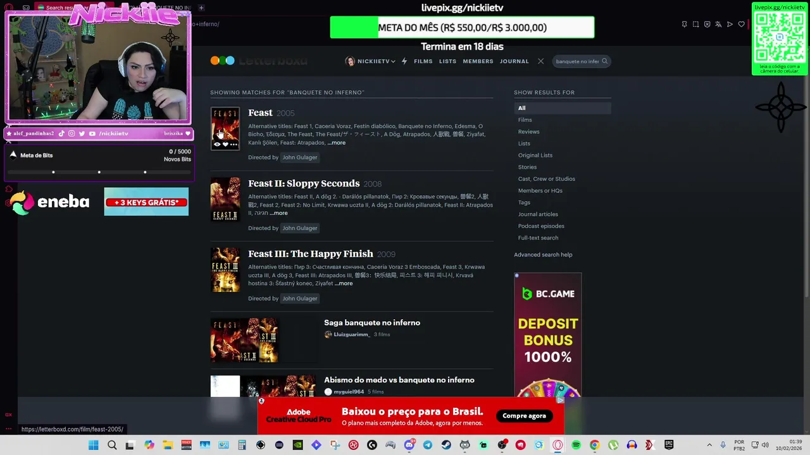Click the pin icon in browser address bar
810x455 pixels.
(x=684, y=25)
